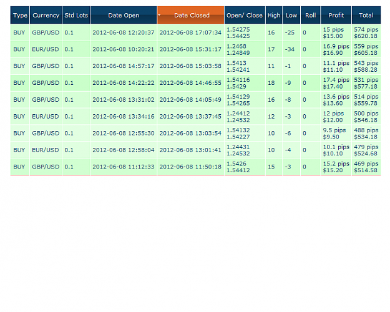This screenshot has height=312, width=390.
Task: Sort by Low column header
Action: 291,15
